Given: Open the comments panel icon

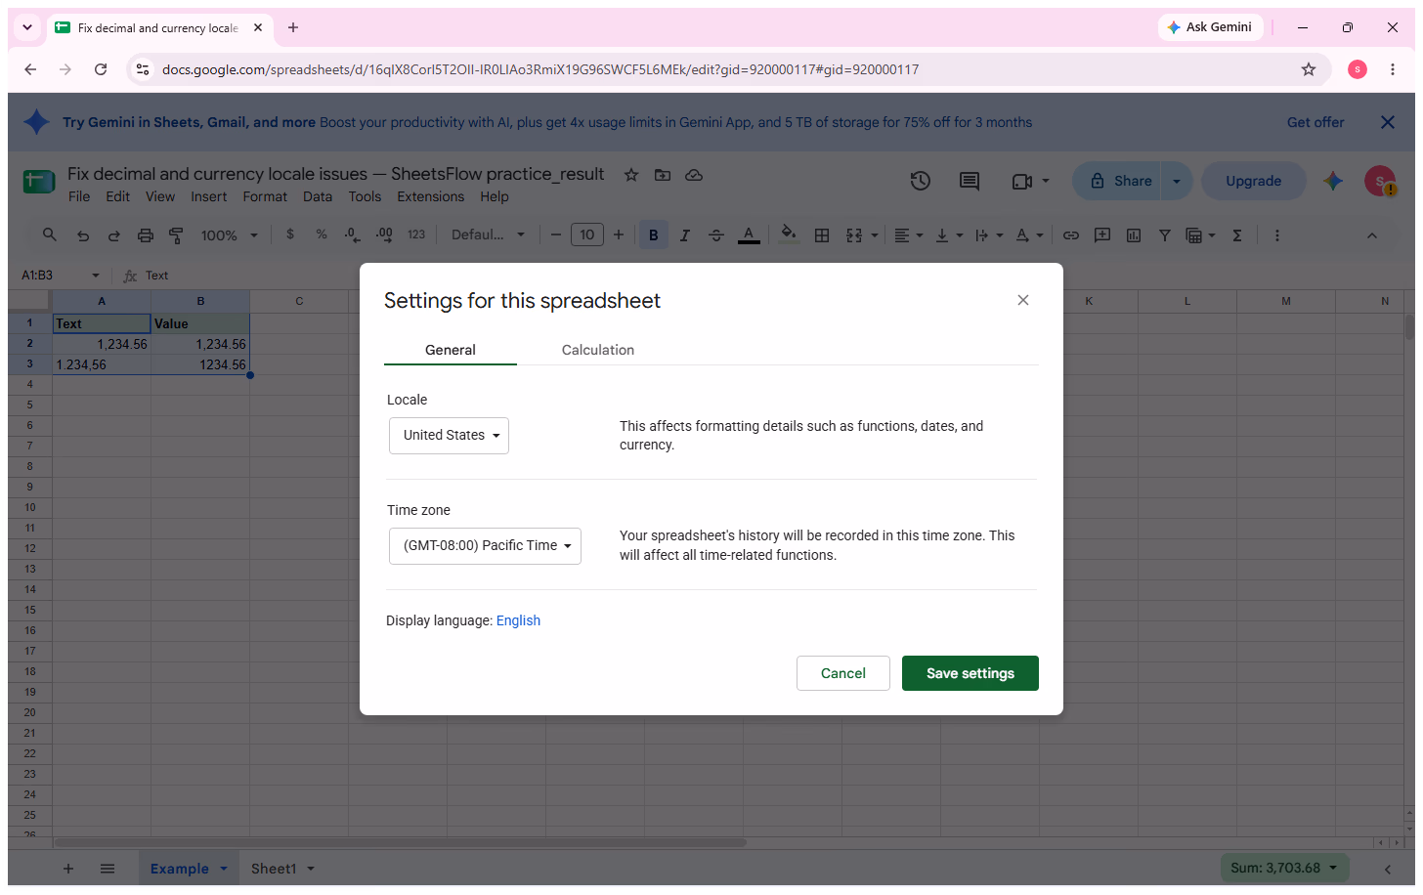Looking at the screenshot, I should pyautogui.click(x=970, y=181).
